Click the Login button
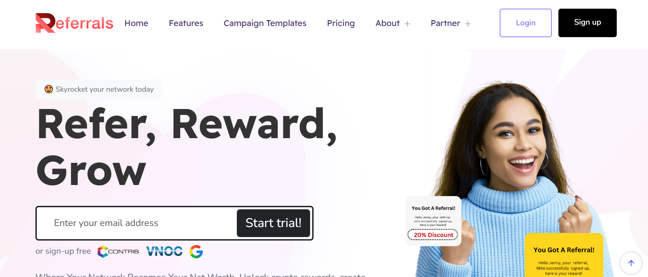The height and width of the screenshot is (277, 648). (526, 23)
